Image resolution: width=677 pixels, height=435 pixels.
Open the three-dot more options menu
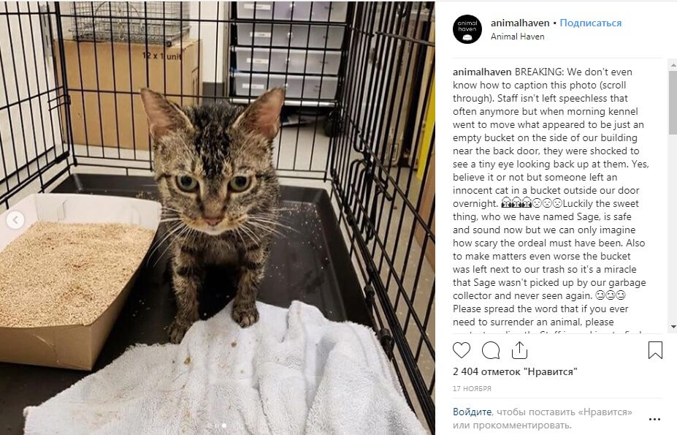(x=654, y=419)
